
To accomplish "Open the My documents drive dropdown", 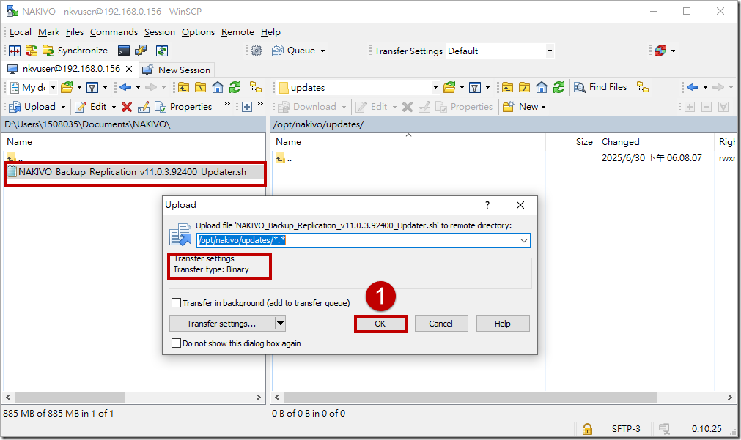I will [x=53, y=87].
